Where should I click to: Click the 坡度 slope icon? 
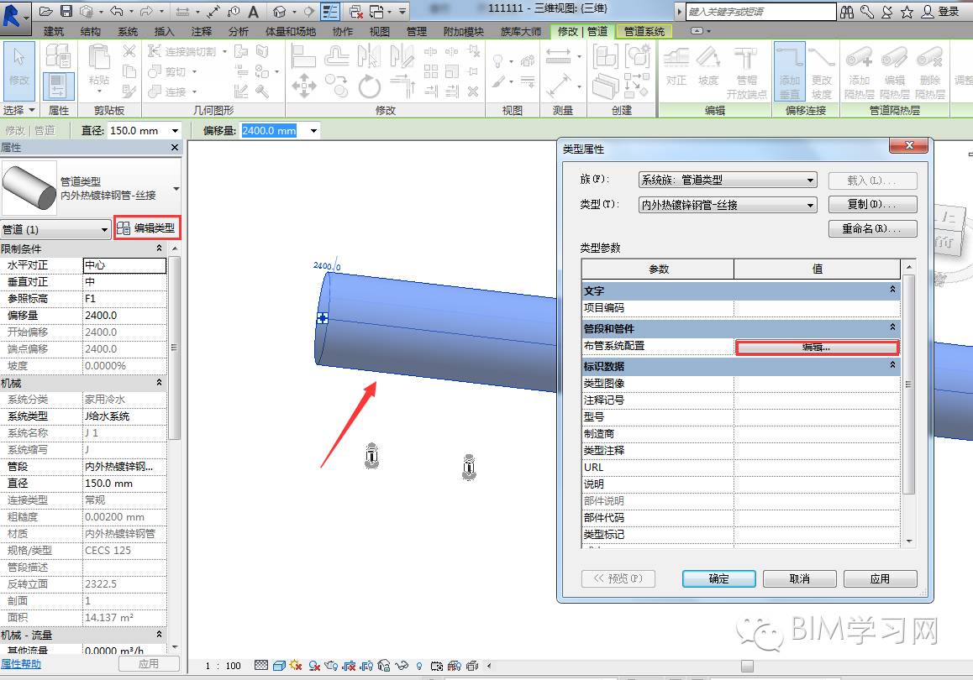coord(708,66)
